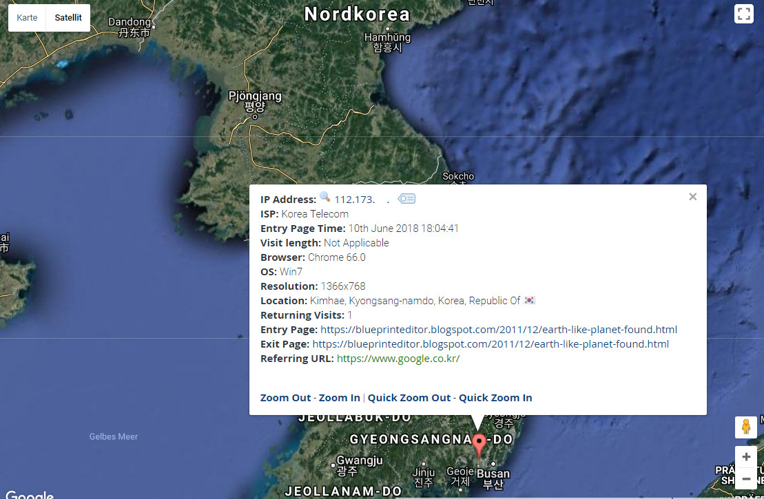Click the Korea Telecom ISP value
764x499 pixels.
[315, 214]
